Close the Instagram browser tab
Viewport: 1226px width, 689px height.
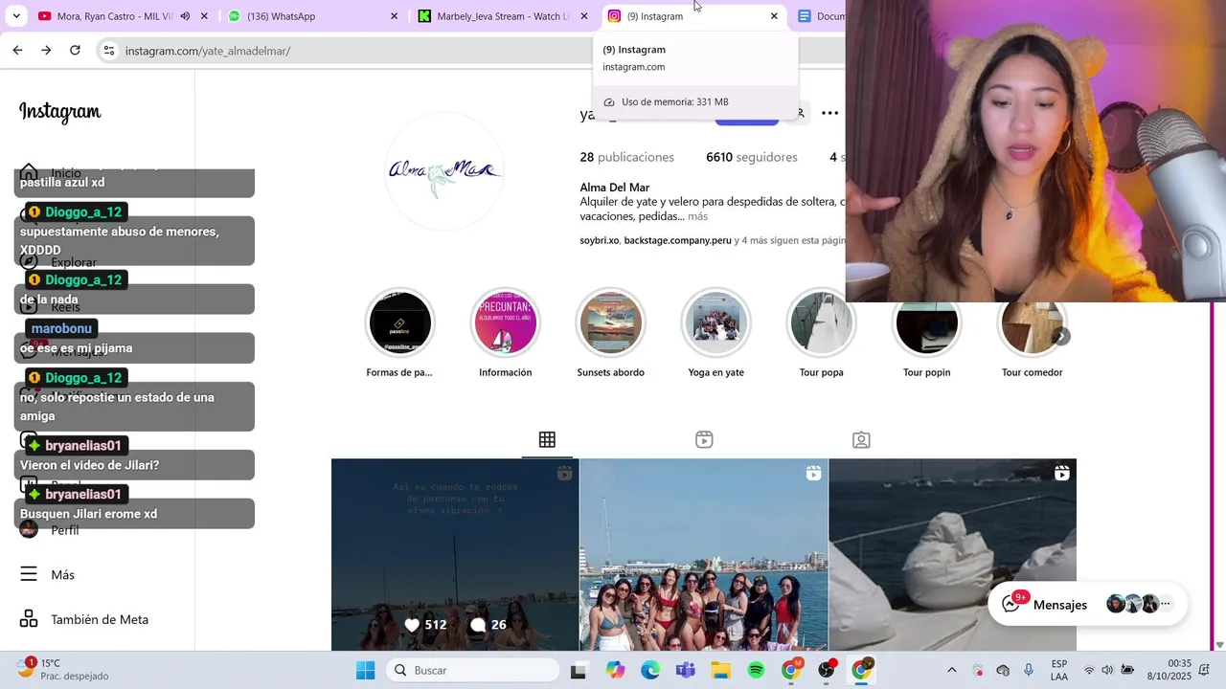774,16
